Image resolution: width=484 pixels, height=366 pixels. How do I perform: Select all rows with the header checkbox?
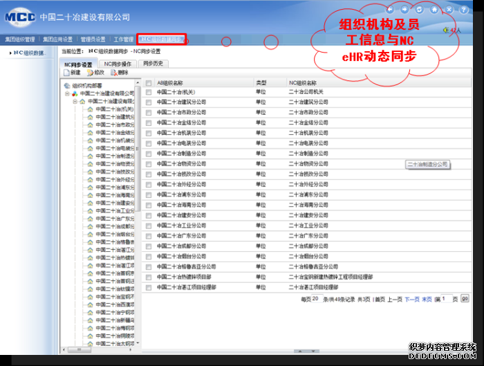click(149, 83)
